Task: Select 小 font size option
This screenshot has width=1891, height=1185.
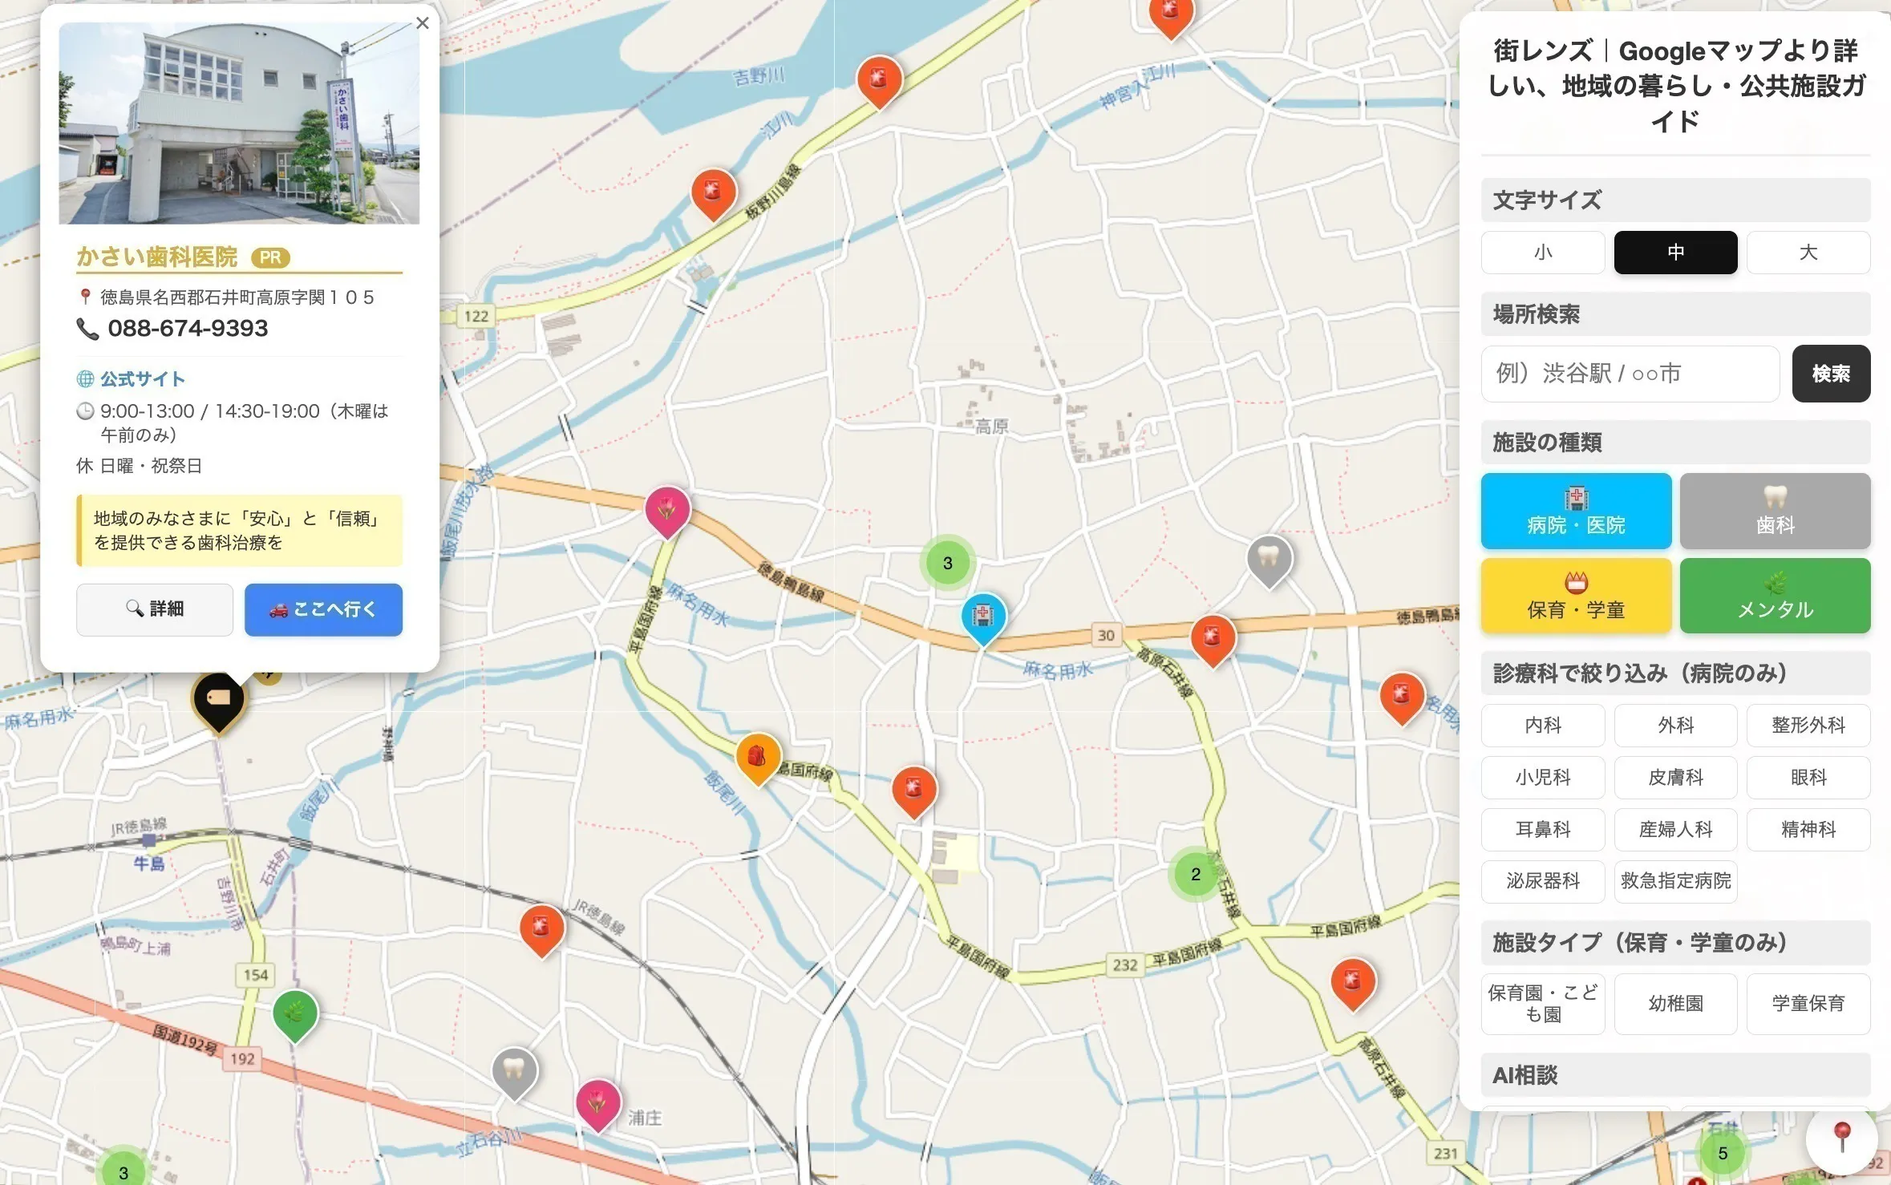Action: (1542, 253)
